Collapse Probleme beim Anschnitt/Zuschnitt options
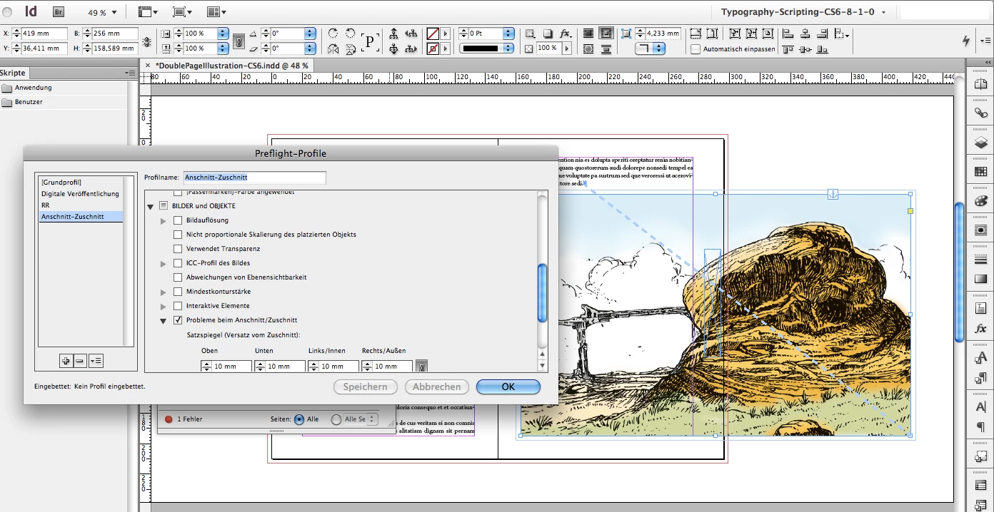Viewport: 994px width, 512px height. point(164,321)
